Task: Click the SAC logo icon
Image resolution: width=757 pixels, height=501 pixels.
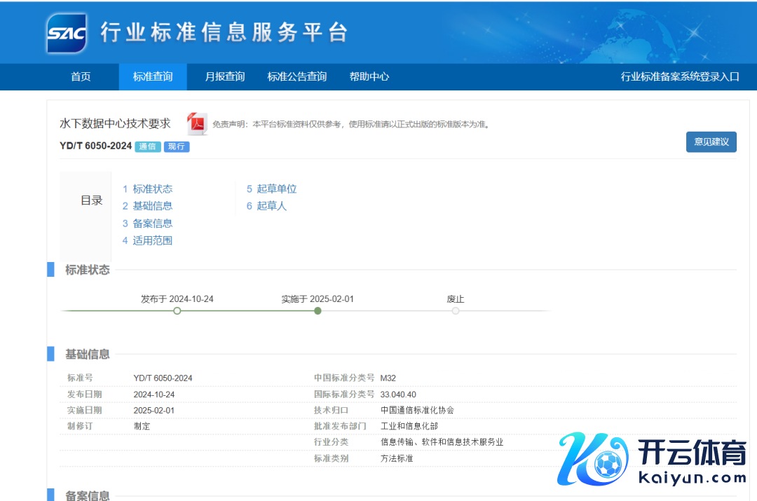Action: 67,32
